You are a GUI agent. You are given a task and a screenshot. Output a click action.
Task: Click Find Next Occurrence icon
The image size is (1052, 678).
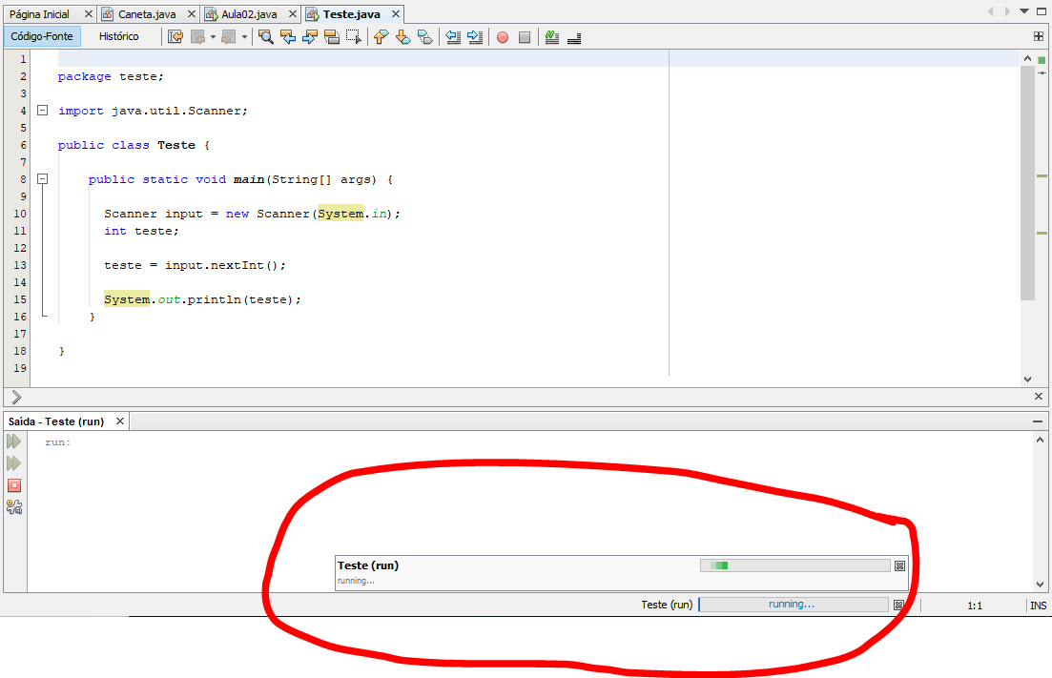click(310, 37)
